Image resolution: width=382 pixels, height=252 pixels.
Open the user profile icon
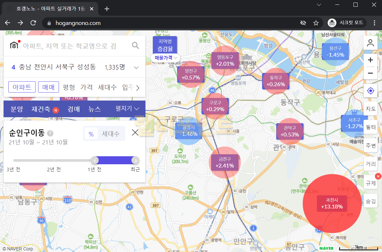[370, 43]
